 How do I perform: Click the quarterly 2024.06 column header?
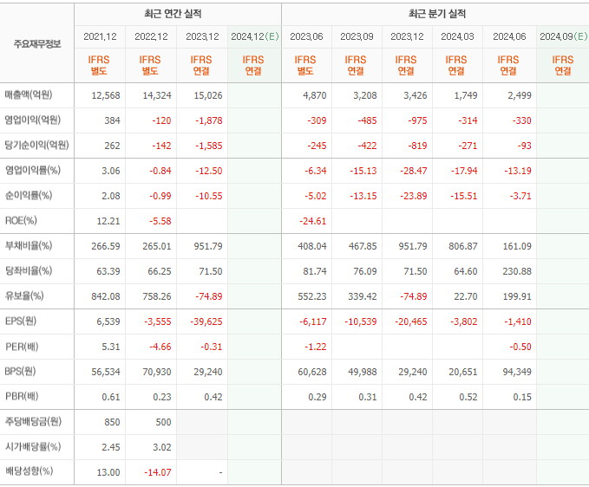tap(509, 36)
